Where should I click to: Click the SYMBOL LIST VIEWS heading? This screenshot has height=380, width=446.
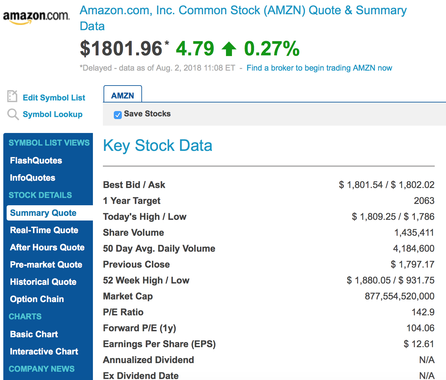(49, 143)
